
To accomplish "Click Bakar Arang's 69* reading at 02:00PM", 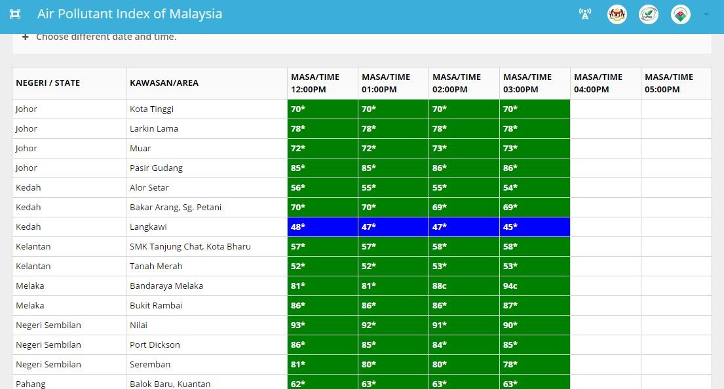I will [464, 207].
